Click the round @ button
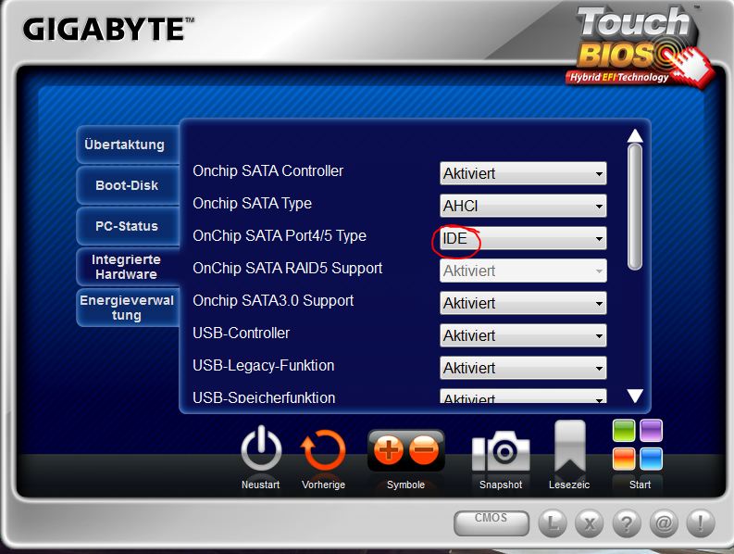Screen dimensions: 734x554 664,523
